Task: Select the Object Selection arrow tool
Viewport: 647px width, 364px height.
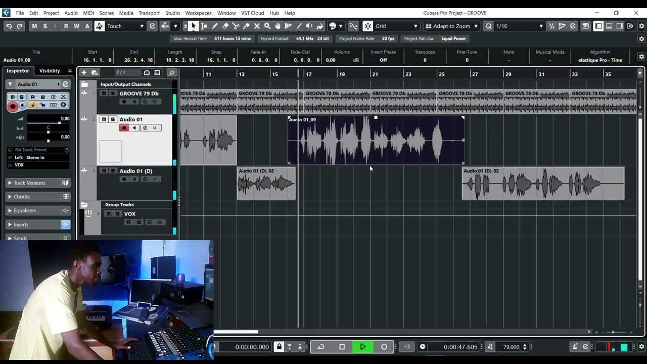Action: tap(193, 26)
